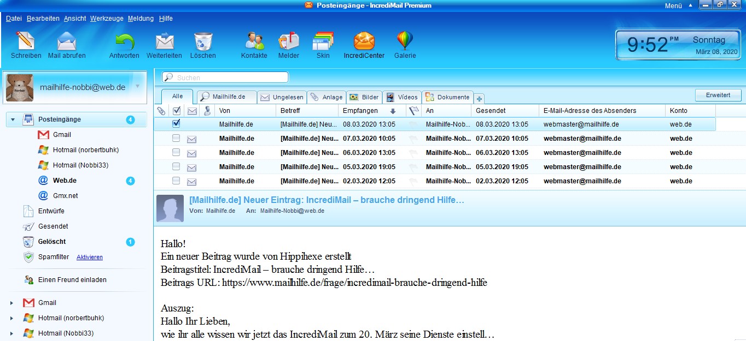This screenshot has width=746, height=341.
Task: Open Kontakte contacts icon
Action: click(254, 41)
